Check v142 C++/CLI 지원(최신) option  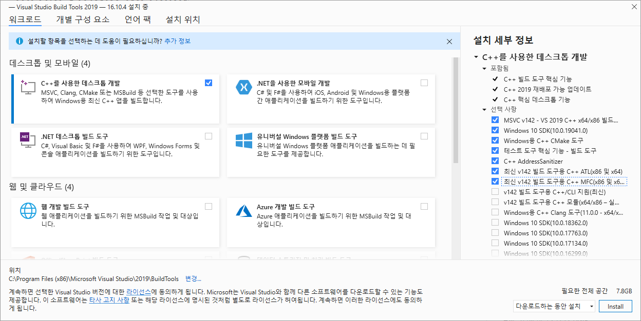tap(495, 192)
